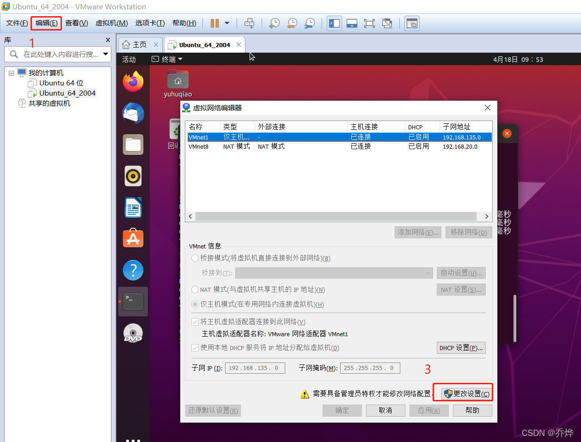The image size is (581, 442).
Task: Open the snapshot manager toolbar icon
Action: coord(310,23)
